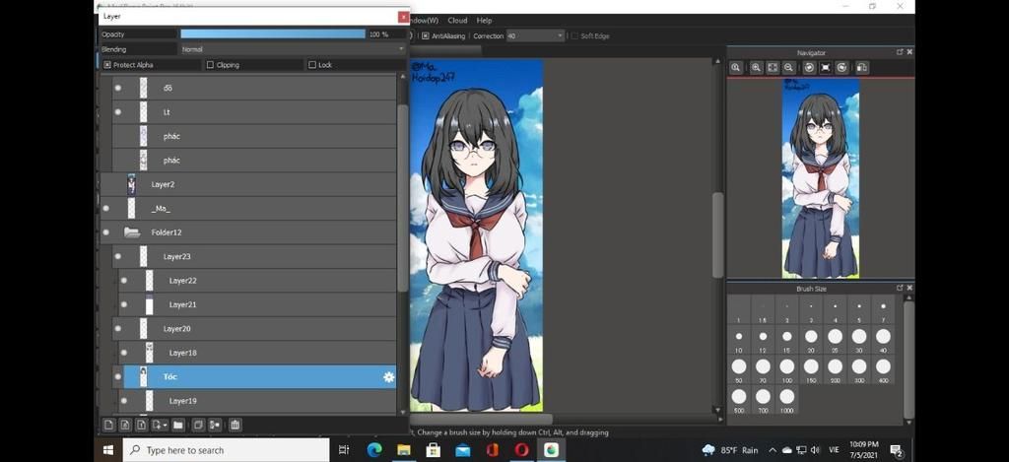Zoom out using the Navigator panel
Screen dimensions: 1009x462
[x=788, y=68]
